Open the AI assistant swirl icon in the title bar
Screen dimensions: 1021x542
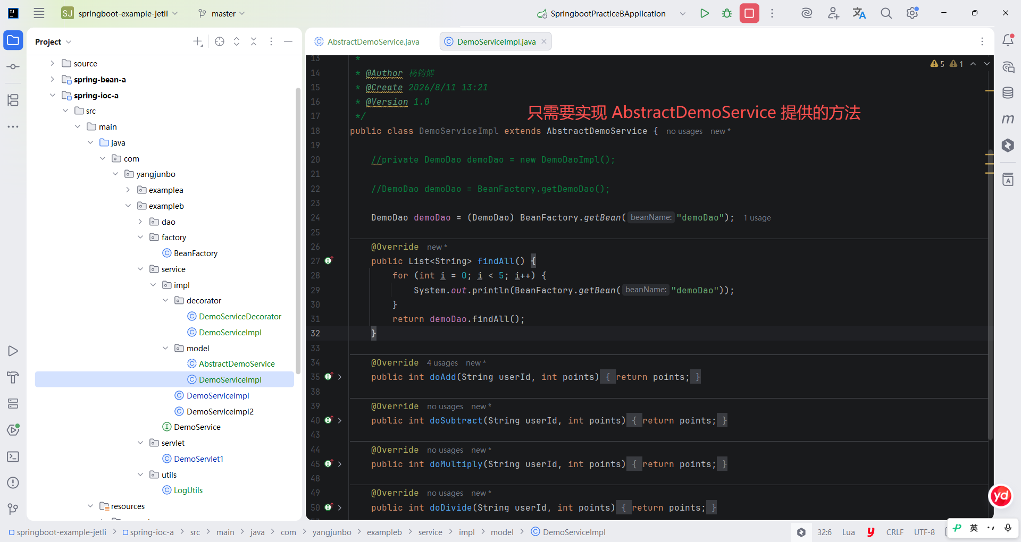point(807,13)
